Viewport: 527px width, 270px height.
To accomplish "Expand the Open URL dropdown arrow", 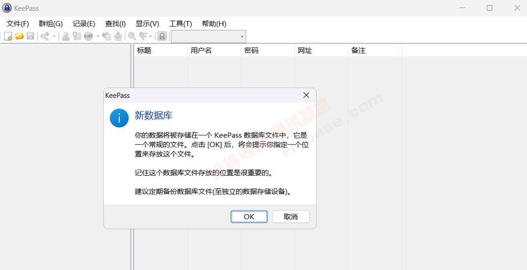I will [x=98, y=36].
